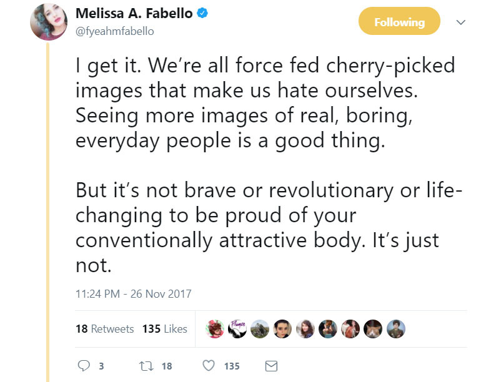Click the first cartoon liker avatar

[x=214, y=328]
